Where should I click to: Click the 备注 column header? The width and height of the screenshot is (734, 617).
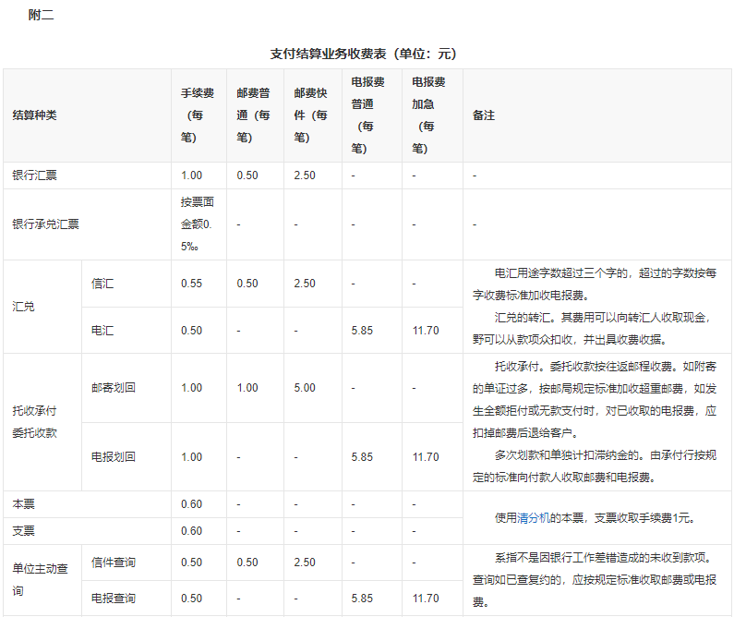point(484,115)
